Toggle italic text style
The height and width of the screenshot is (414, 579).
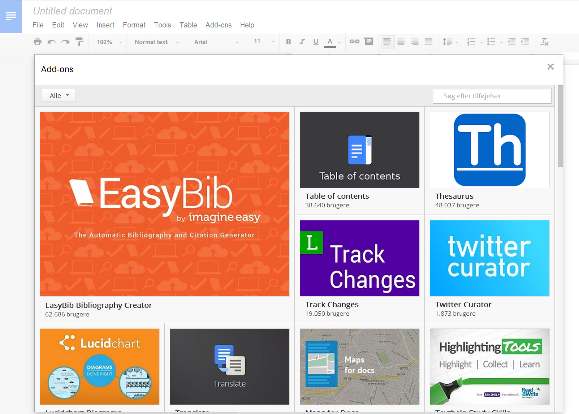(x=302, y=42)
